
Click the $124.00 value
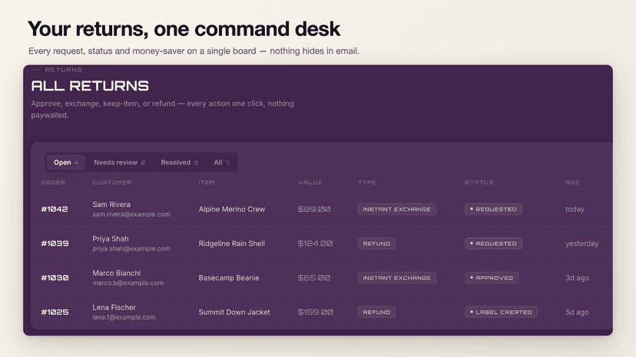[315, 244]
